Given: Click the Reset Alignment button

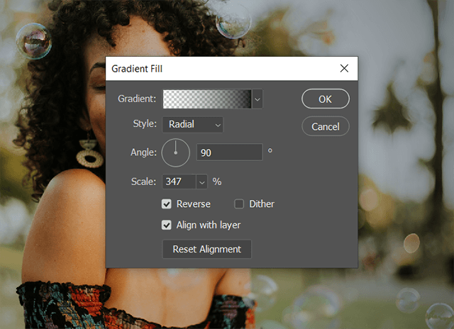Looking at the screenshot, I should coord(206,249).
